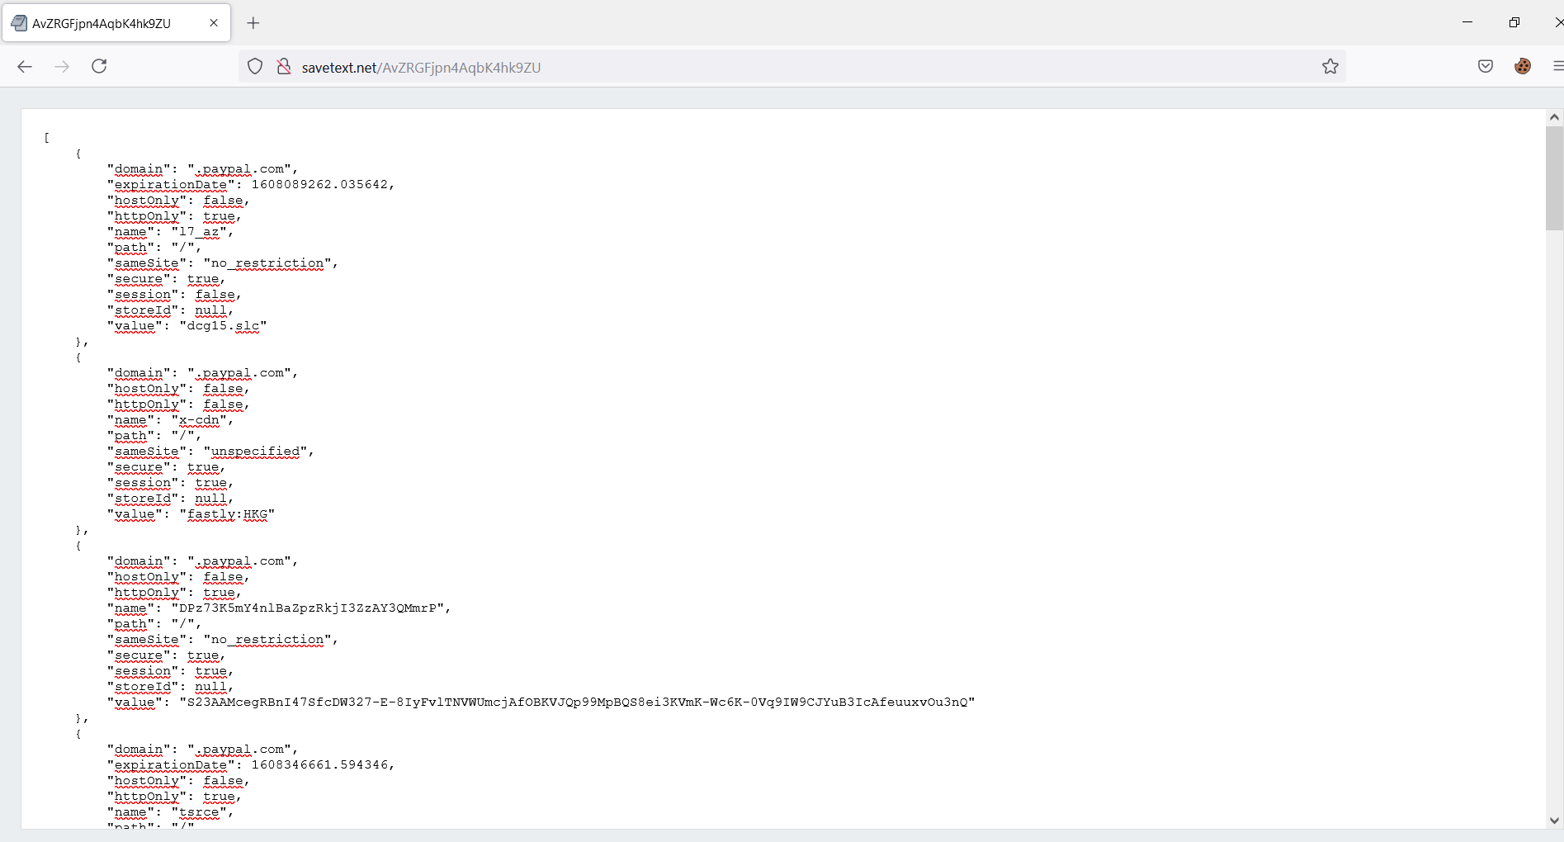Image resolution: width=1564 pixels, height=842 pixels.
Task: Click the scrollbar down arrow
Action: [1554, 821]
